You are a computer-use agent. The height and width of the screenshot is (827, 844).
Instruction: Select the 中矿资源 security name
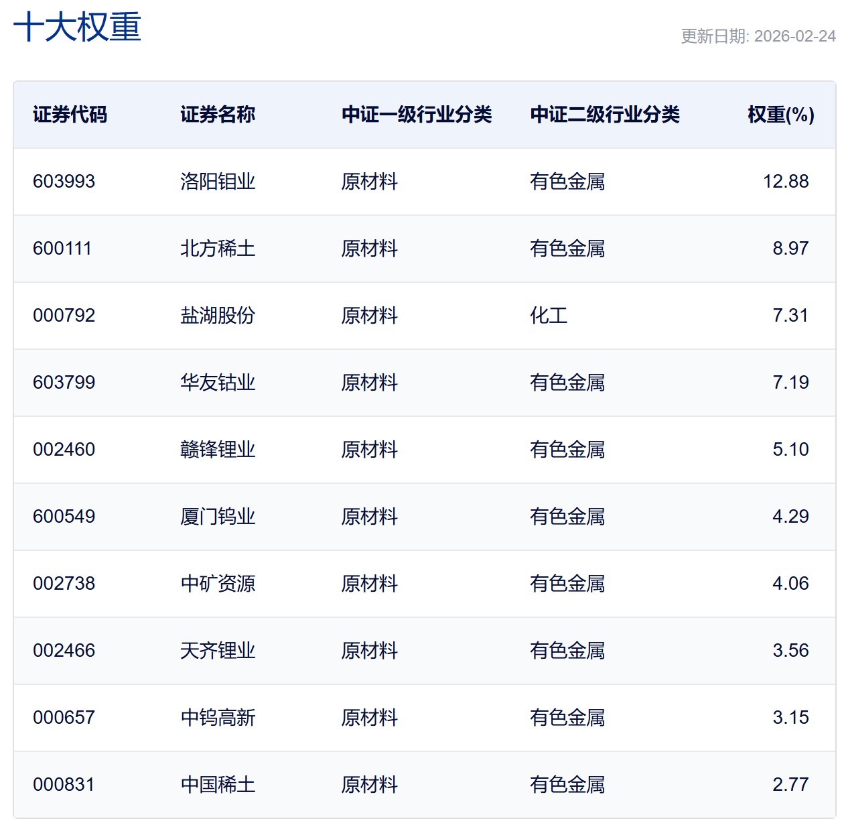(218, 584)
